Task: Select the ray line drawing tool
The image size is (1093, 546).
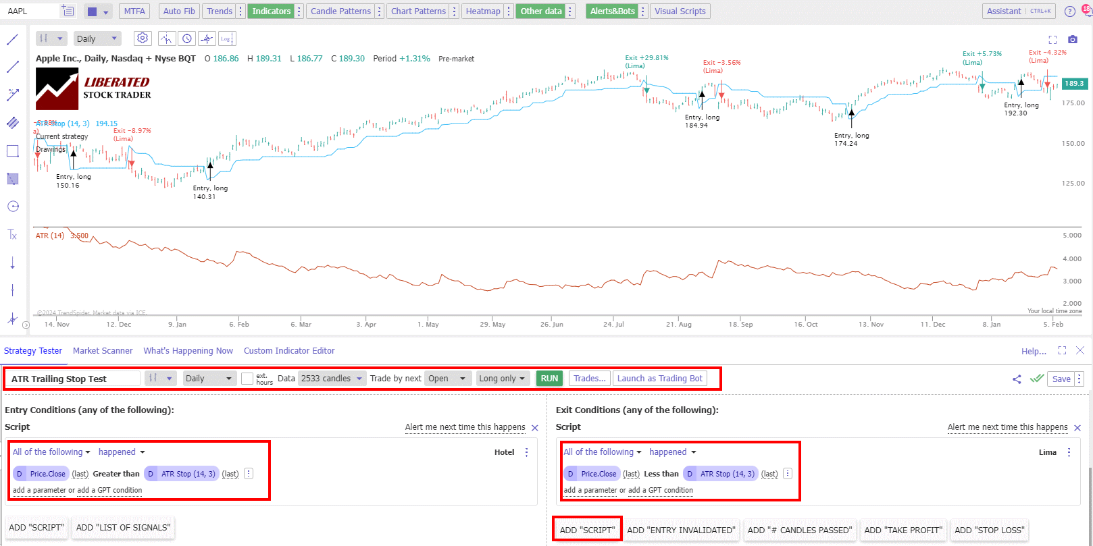Action: click(12, 67)
